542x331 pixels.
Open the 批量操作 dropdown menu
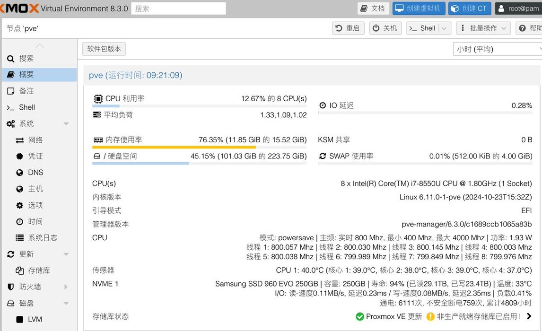483,28
